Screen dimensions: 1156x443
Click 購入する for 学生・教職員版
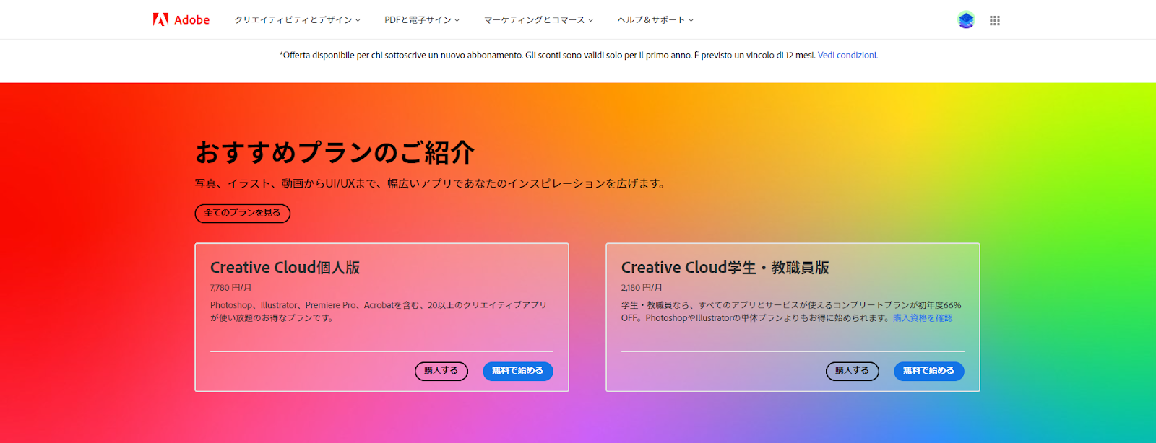(853, 371)
